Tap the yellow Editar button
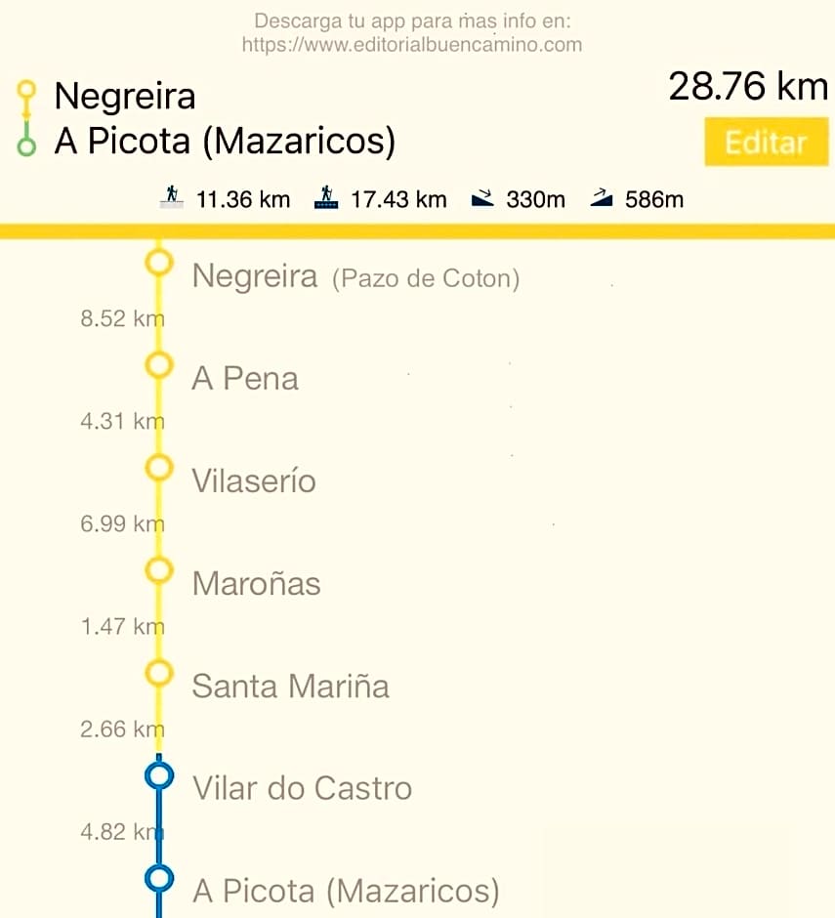 click(x=765, y=143)
